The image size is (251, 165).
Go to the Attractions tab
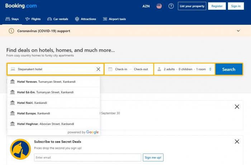pos(85,19)
